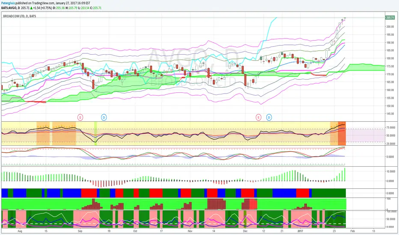This screenshot has height=235, width=399.
Task: Click the Feb date label
Action: coord(352,231)
